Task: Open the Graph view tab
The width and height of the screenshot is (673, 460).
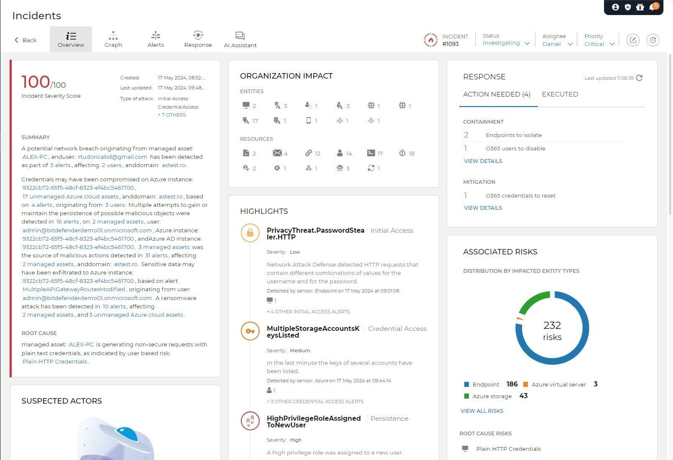Action: 113,39
